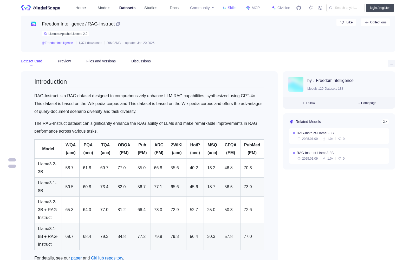Open the GitHub icon link
This screenshot has height=260, width=416.
pyautogui.click(x=299, y=8)
